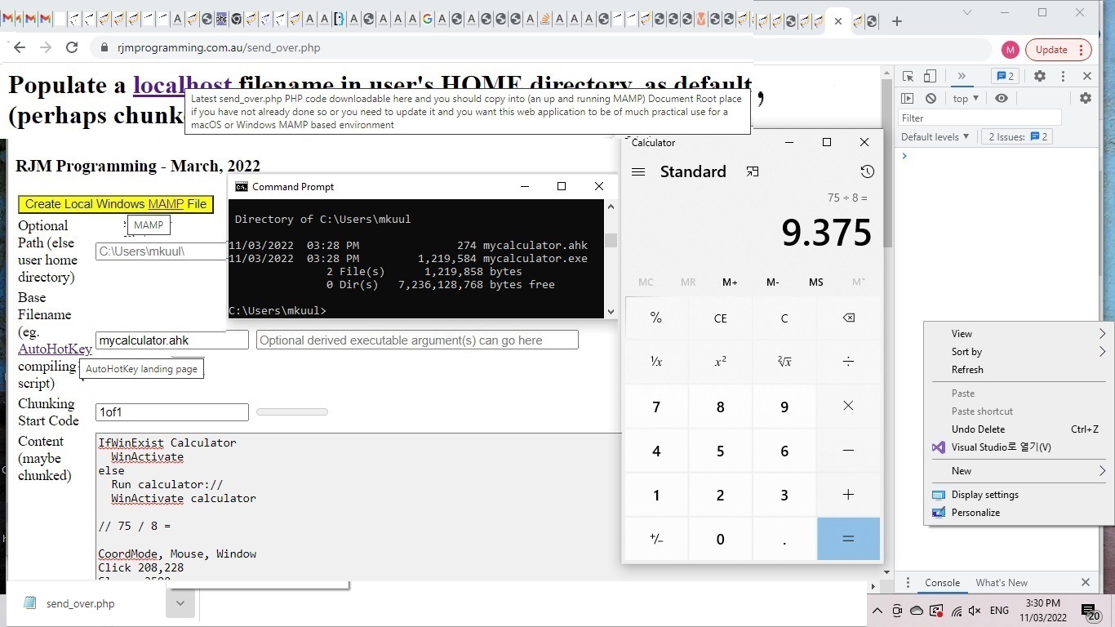Clear console with DevTools clear icon

click(x=931, y=98)
